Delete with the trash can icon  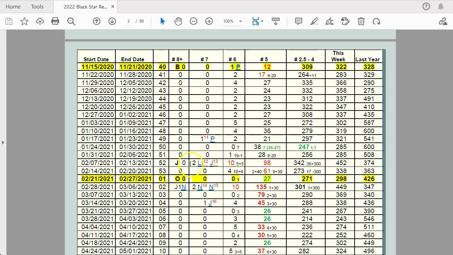tap(361, 21)
